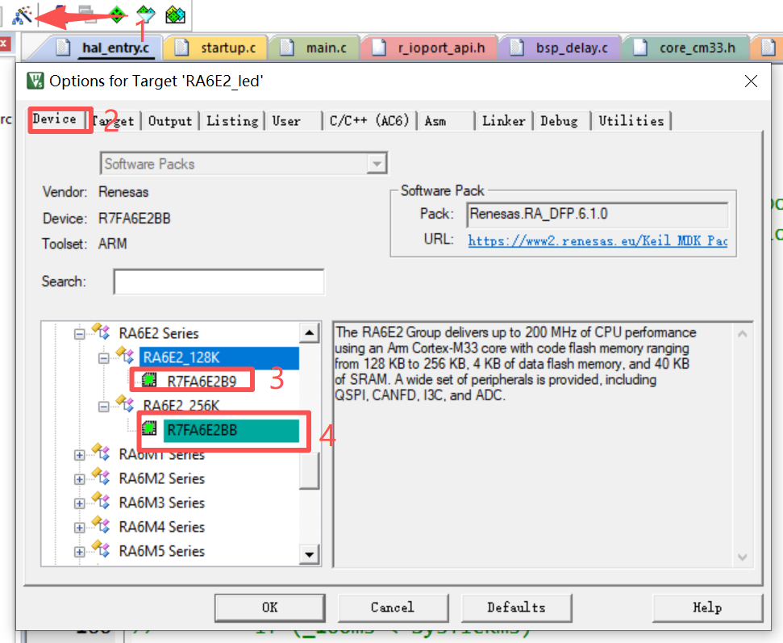Click the Cancel button
The width and height of the screenshot is (783, 643).
click(x=393, y=608)
